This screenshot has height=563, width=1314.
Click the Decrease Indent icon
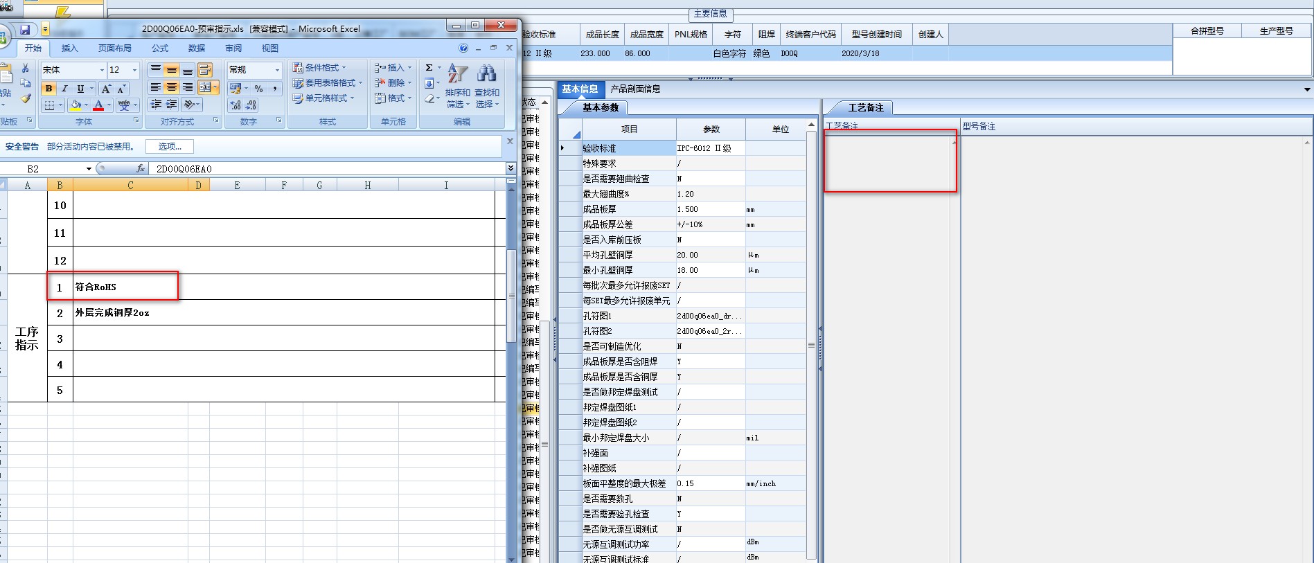pos(156,104)
